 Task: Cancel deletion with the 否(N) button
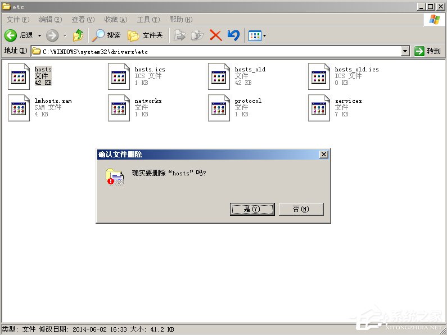click(x=301, y=209)
